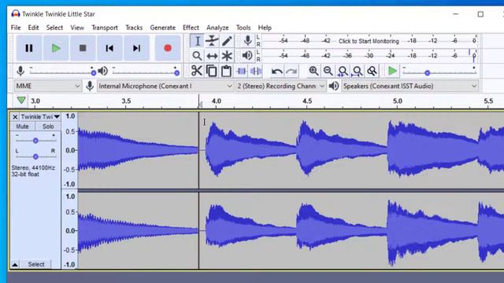
Task: Click the track pan L/R slider handle
Action: coord(35,156)
